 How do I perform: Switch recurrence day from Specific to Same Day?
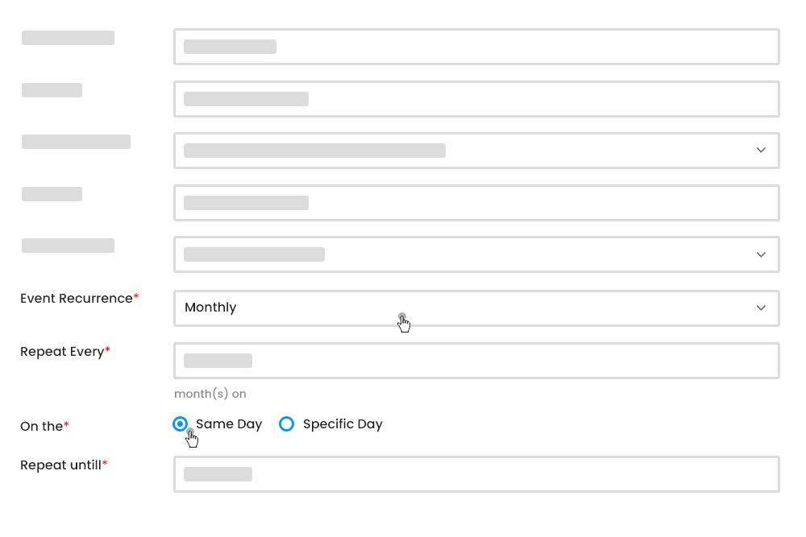(x=180, y=423)
